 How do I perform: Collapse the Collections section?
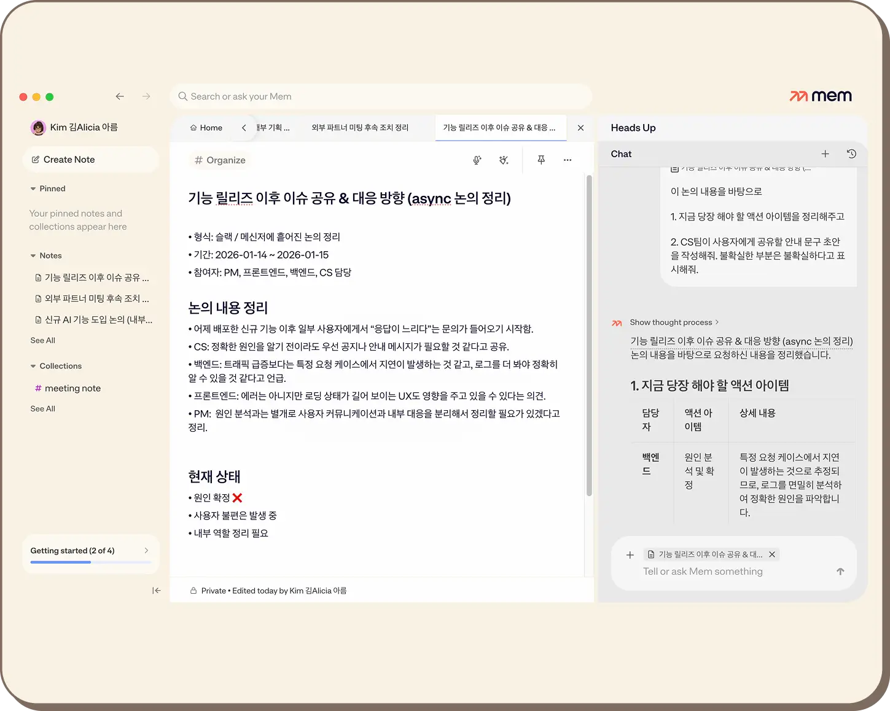(x=33, y=367)
